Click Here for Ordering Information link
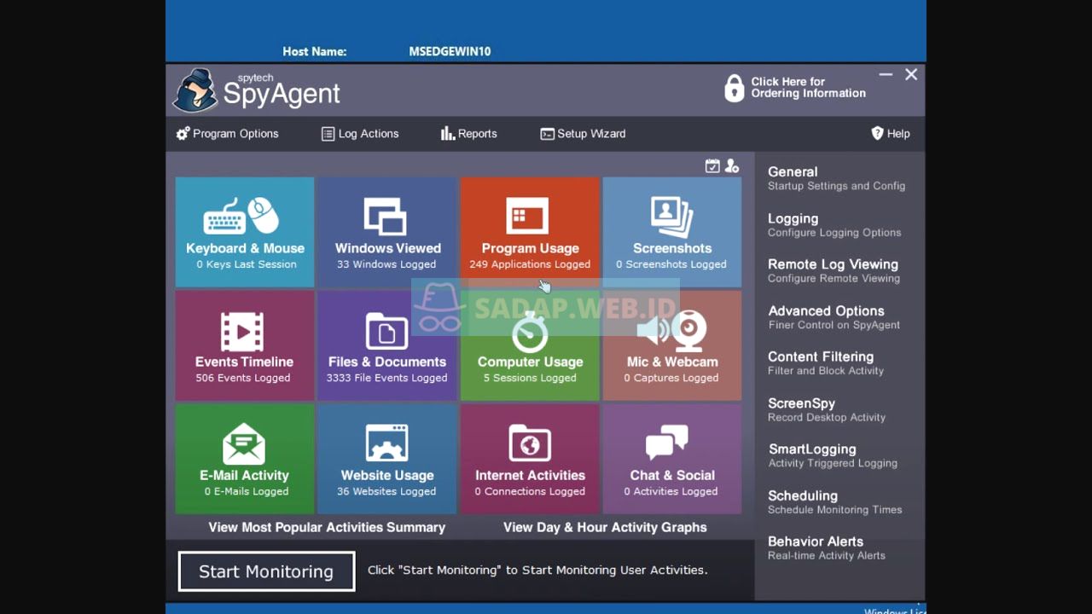Screen dimensions: 1092x614 808,88
